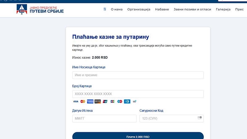This screenshot has height=139, width=247.
Task: Focus the card number field
Action: tap(138, 94)
